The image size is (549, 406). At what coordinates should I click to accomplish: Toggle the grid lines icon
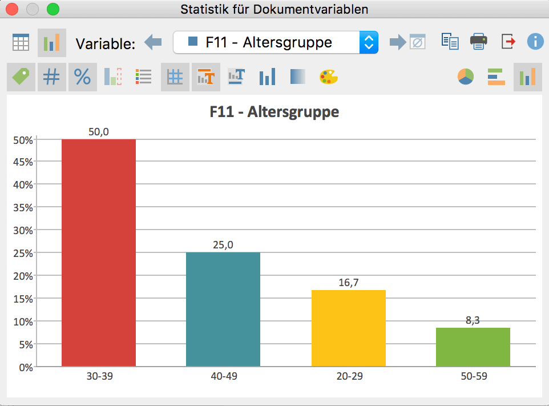[x=175, y=77]
